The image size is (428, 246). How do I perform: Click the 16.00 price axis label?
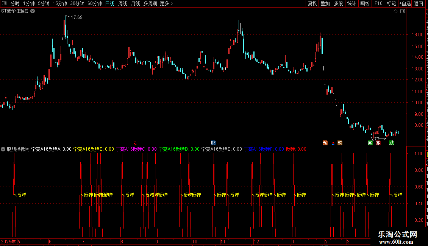(417, 35)
